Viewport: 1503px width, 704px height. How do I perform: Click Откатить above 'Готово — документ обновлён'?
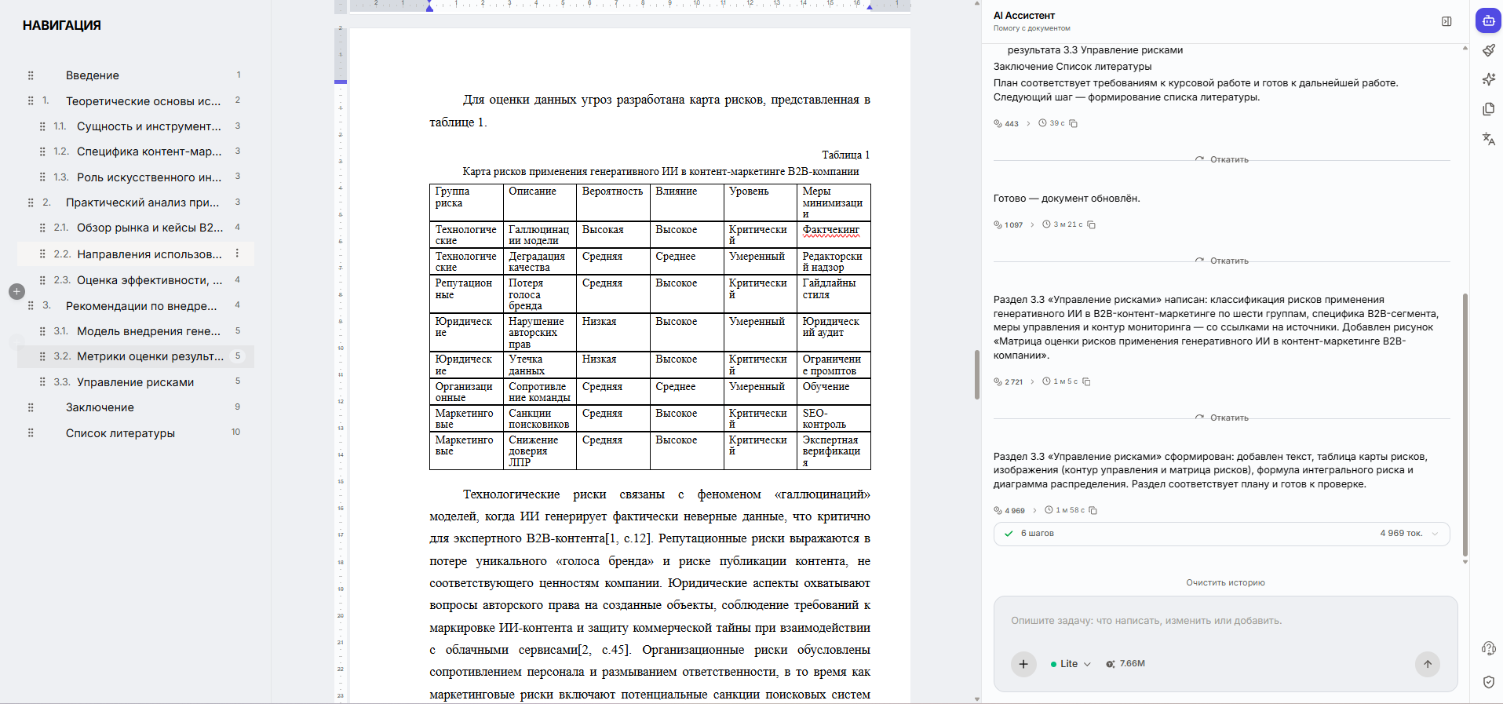(1222, 159)
